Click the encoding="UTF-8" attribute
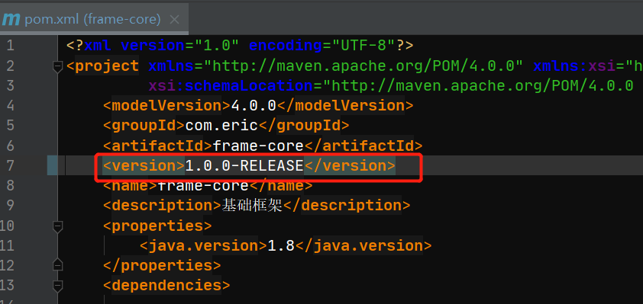Screen dimensions: 643x304 click(x=322, y=46)
